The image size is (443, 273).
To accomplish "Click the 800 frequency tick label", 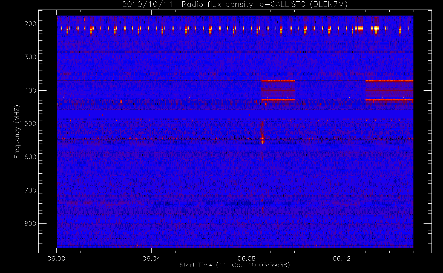I will tap(30, 224).
